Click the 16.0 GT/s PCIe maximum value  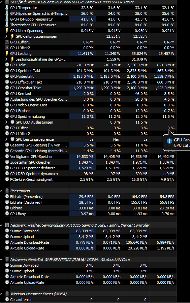[x=139, y=179]
